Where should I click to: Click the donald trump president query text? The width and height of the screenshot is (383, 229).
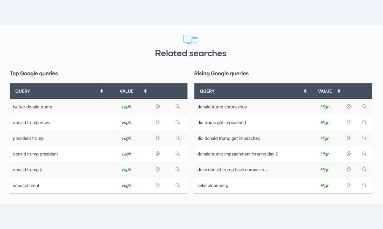pos(35,154)
